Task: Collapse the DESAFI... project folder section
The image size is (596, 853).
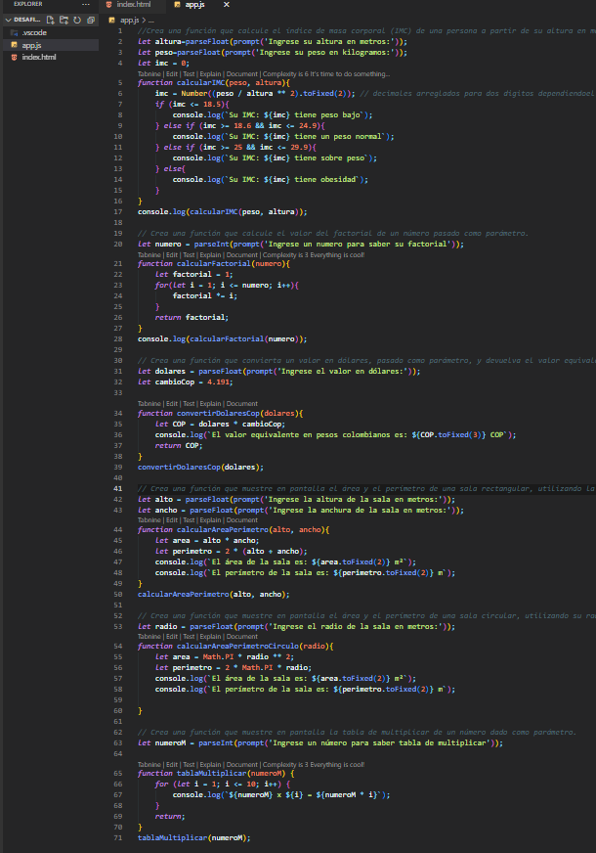Action: point(23,20)
